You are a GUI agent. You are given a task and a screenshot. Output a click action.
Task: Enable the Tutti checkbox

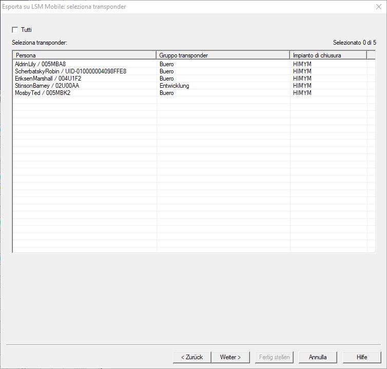[15, 30]
